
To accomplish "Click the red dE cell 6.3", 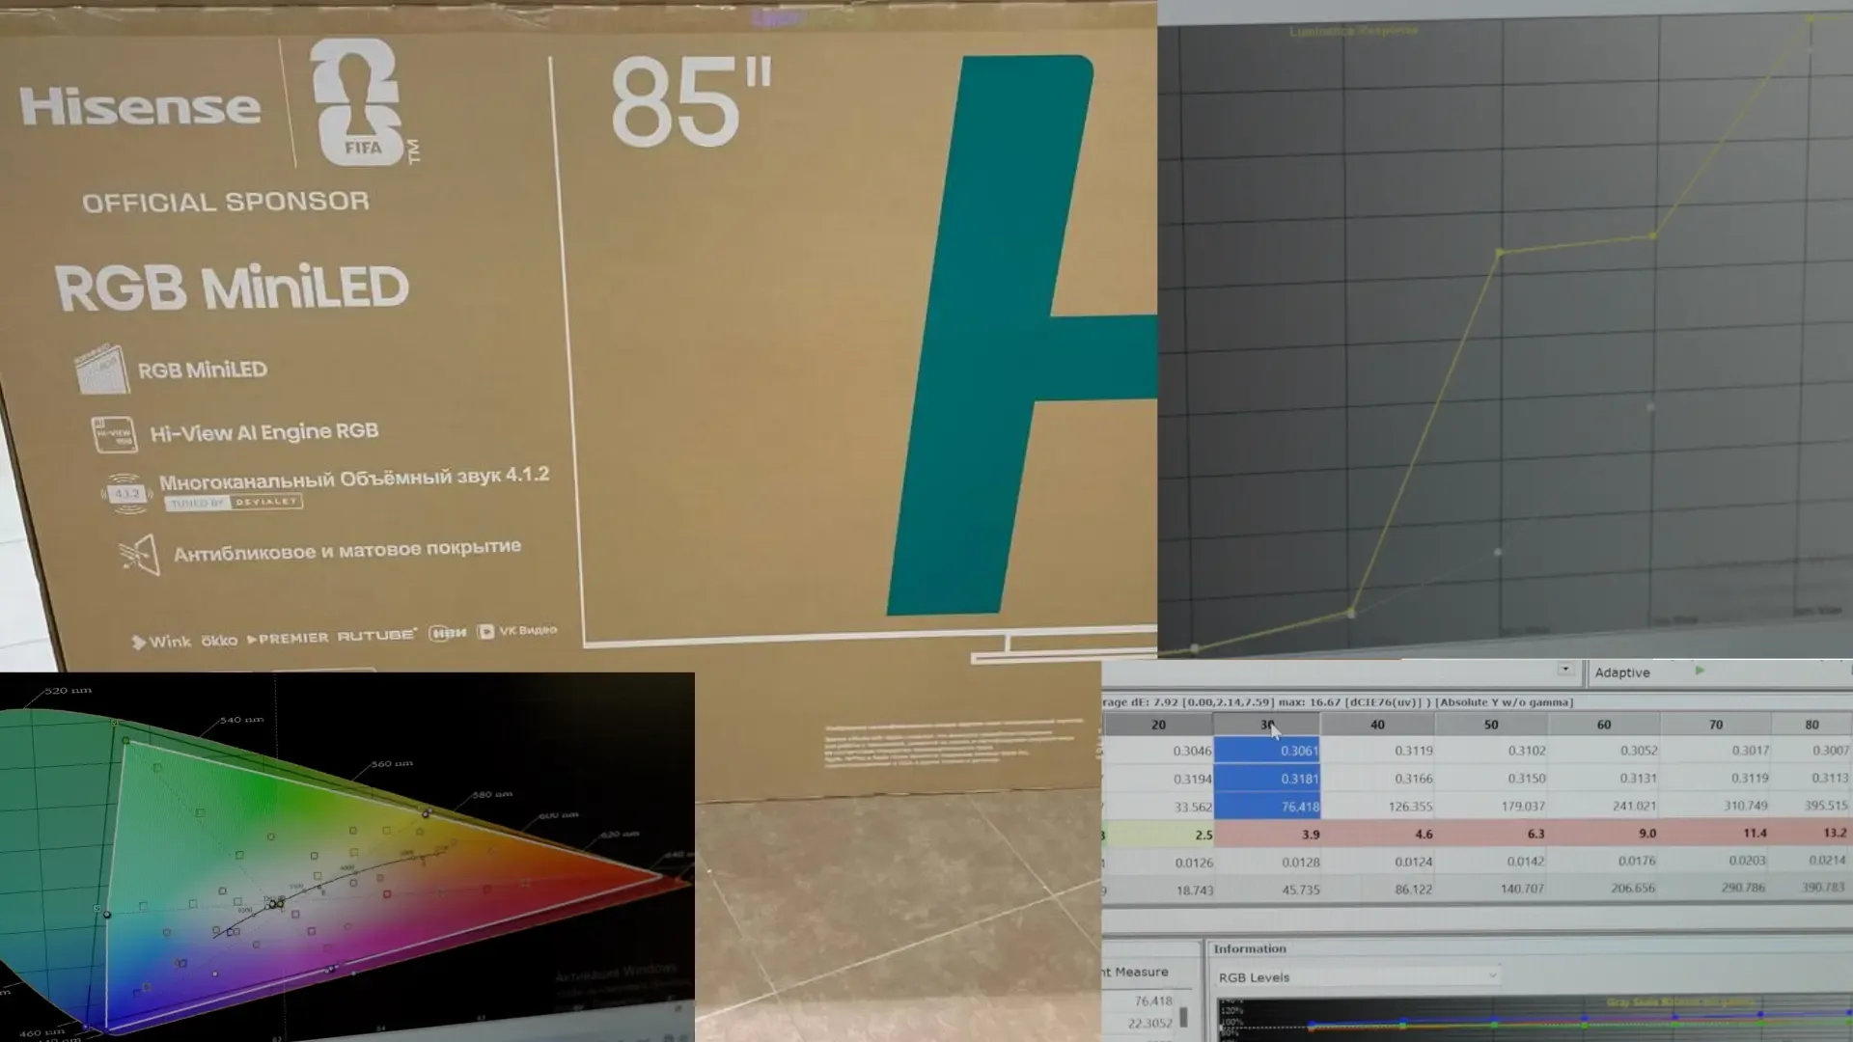I will (x=1491, y=835).
